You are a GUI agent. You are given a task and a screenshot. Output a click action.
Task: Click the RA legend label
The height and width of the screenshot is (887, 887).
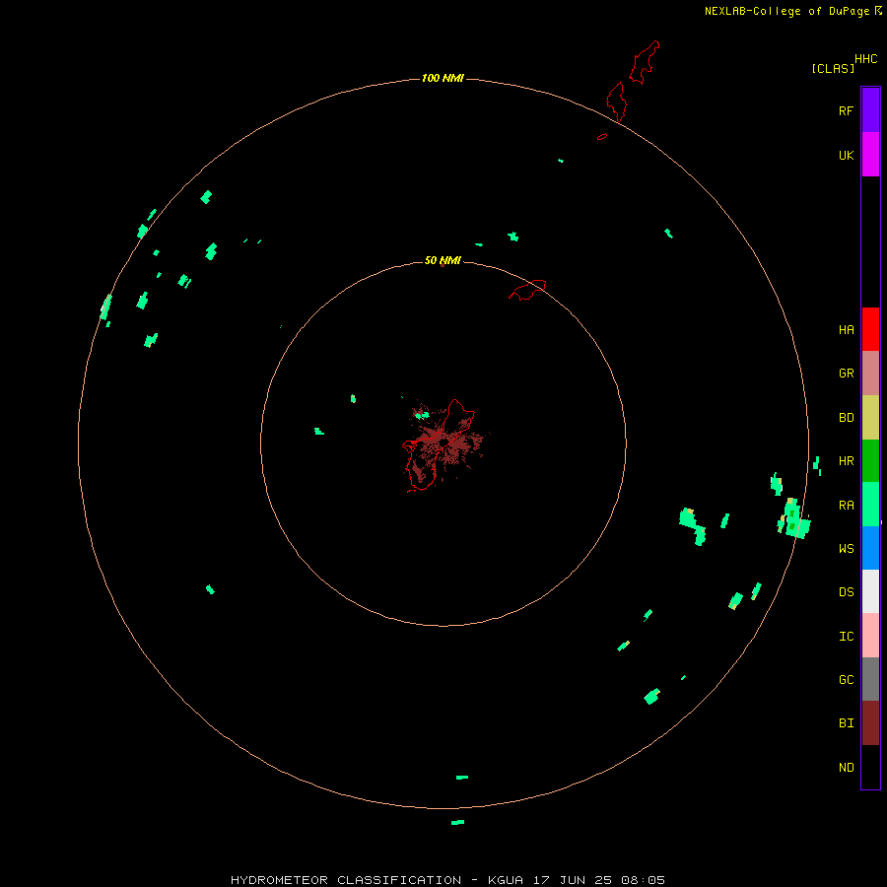pyautogui.click(x=846, y=506)
